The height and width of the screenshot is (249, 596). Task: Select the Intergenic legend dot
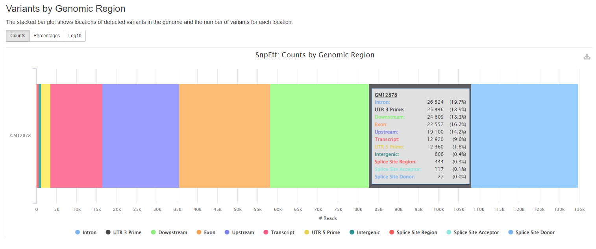tap(351, 232)
